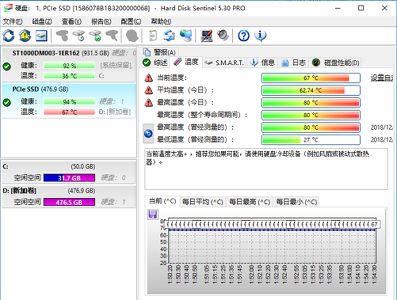
Task: Click the 当前温度太高 advice text box
Action: click(x=266, y=168)
